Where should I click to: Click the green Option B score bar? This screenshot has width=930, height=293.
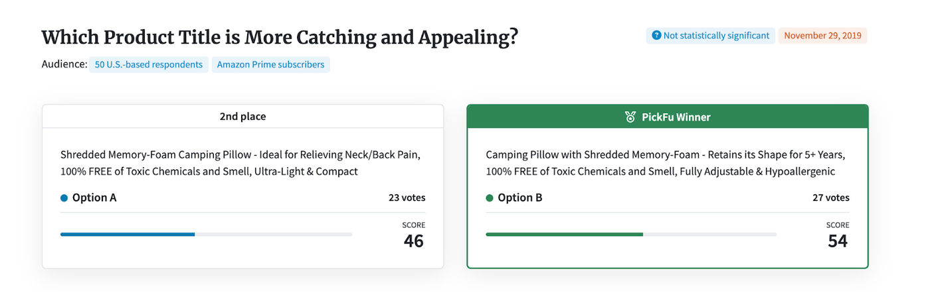tap(564, 234)
